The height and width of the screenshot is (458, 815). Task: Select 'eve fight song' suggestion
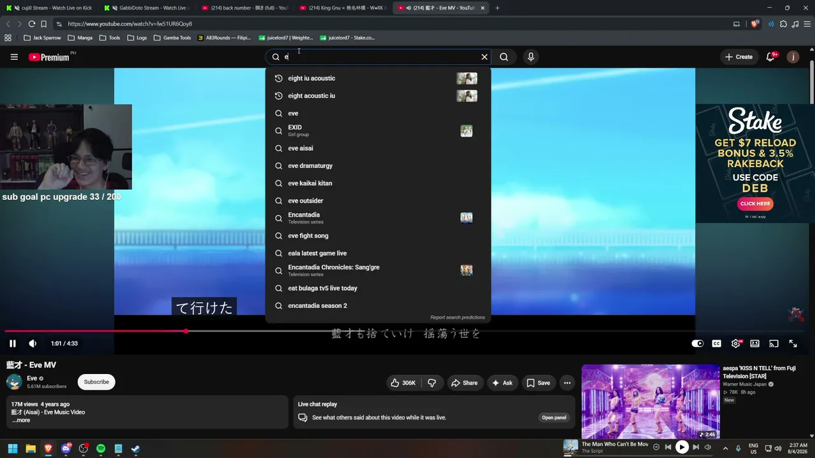pos(378,236)
